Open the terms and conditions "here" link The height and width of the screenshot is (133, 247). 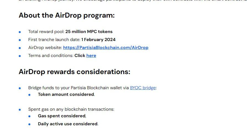pyautogui.click(x=91, y=56)
